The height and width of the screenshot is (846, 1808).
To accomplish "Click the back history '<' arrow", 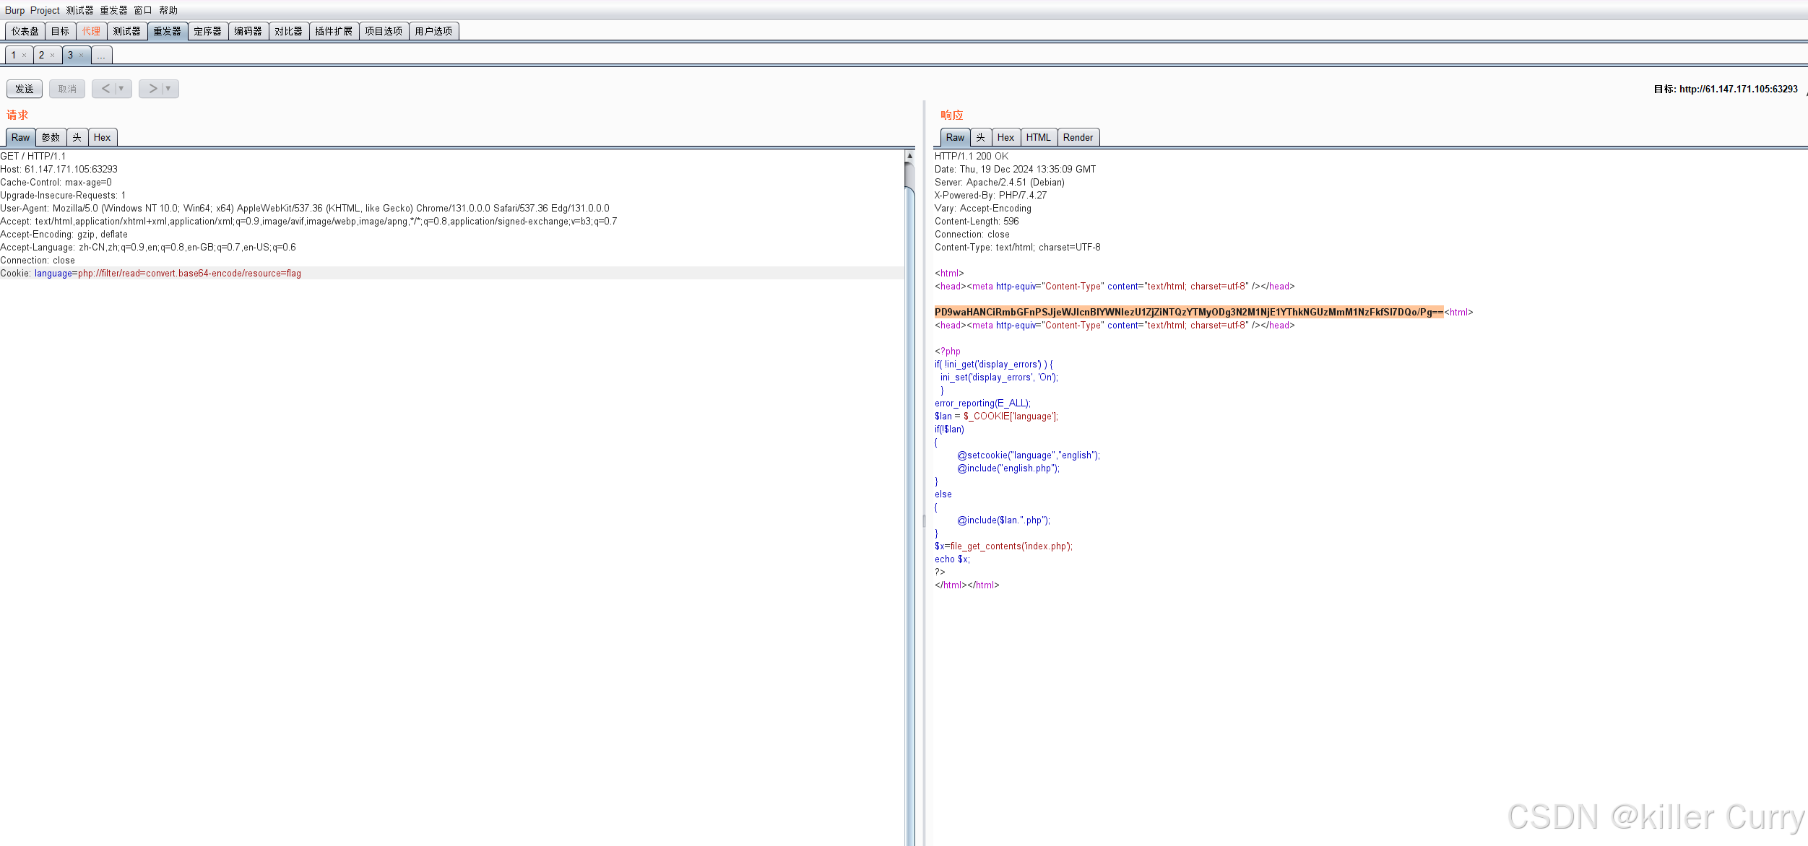I will coord(105,89).
